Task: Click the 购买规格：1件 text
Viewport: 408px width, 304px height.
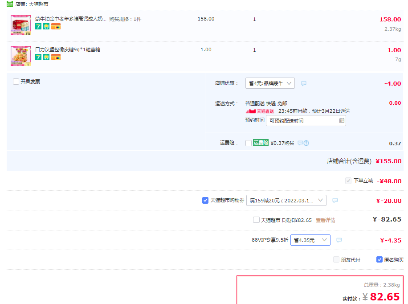Action: [x=125, y=19]
